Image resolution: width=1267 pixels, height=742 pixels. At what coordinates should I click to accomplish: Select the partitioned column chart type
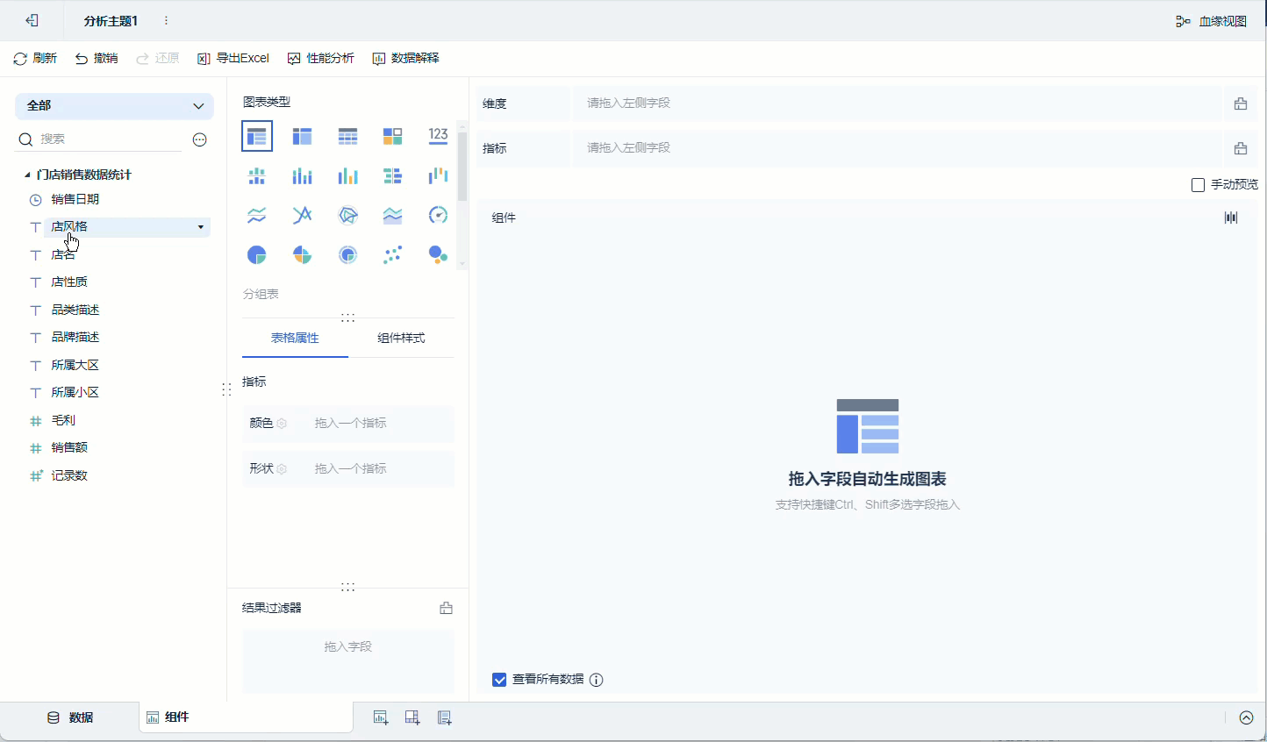click(257, 175)
